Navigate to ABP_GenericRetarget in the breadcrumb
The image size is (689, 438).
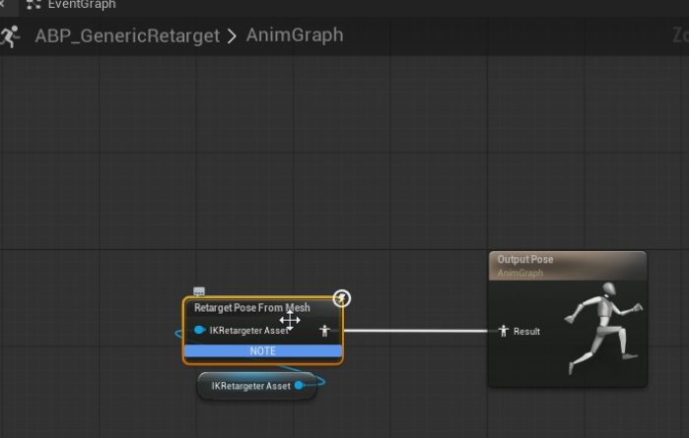125,36
